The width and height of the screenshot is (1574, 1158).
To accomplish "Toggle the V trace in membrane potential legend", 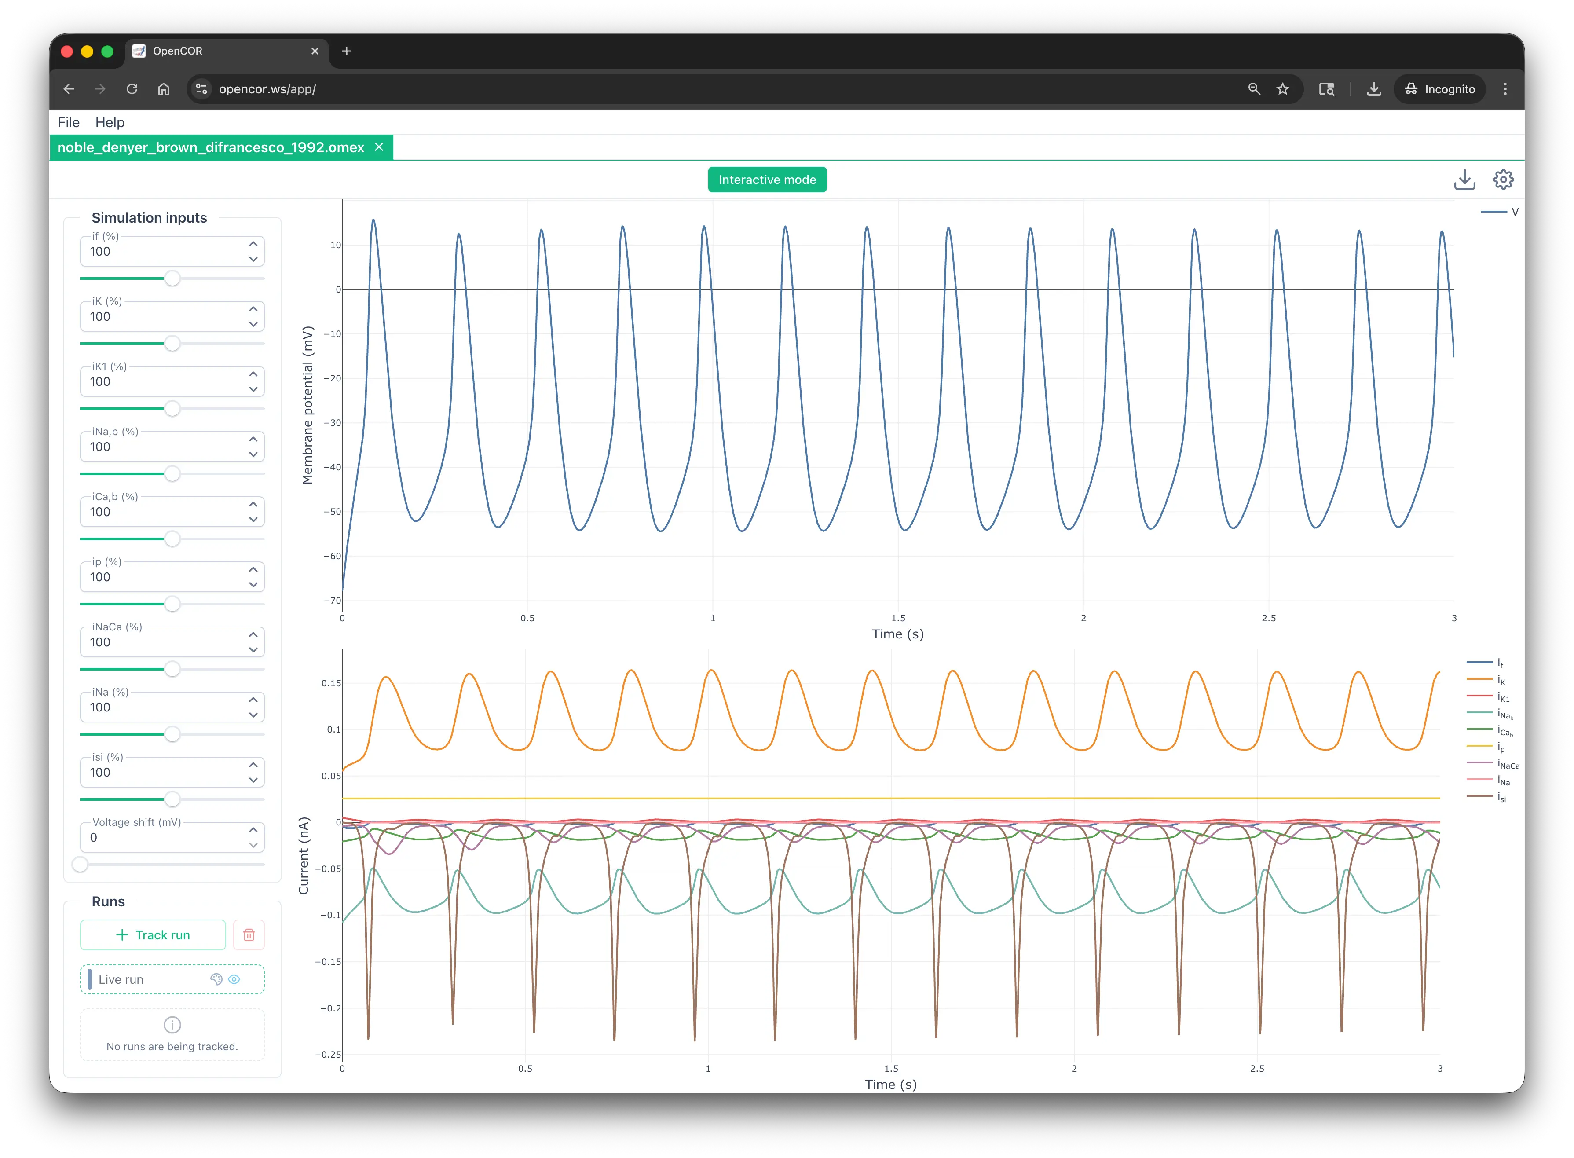I will point(1499,212).
